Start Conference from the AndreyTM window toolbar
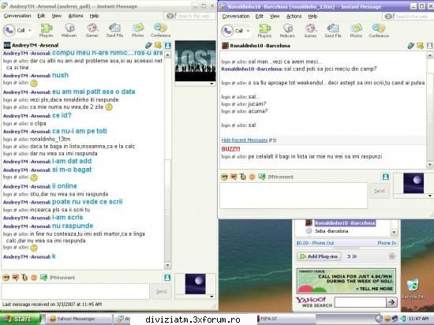This screenshot has height=325, width=434. [160, 30]
